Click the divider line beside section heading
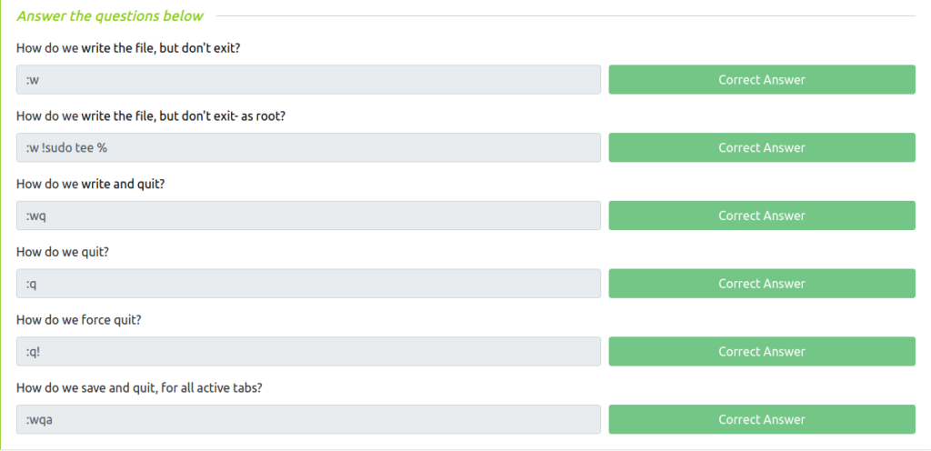The image size is (931, 451). (566, 16)
